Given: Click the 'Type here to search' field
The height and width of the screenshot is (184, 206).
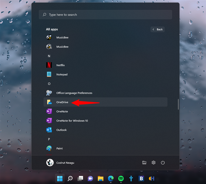Looking at the screenshot, I should pos(105,15).
